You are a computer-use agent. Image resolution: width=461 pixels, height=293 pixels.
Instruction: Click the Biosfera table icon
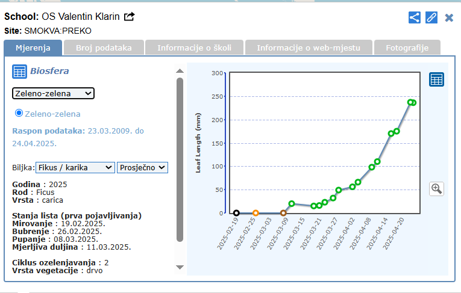(19, 72)
